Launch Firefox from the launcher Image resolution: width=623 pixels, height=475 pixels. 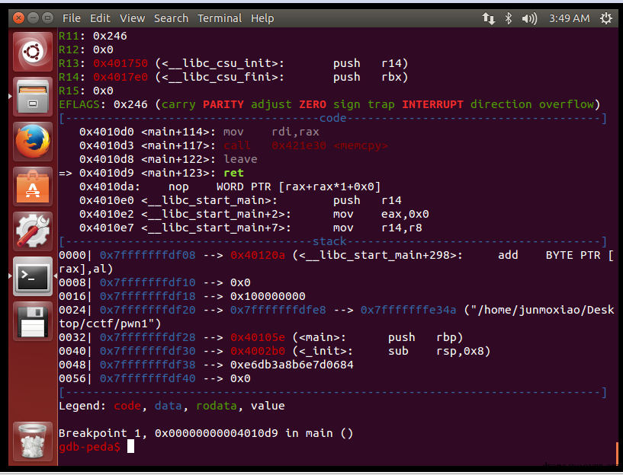tap(33, 142)
